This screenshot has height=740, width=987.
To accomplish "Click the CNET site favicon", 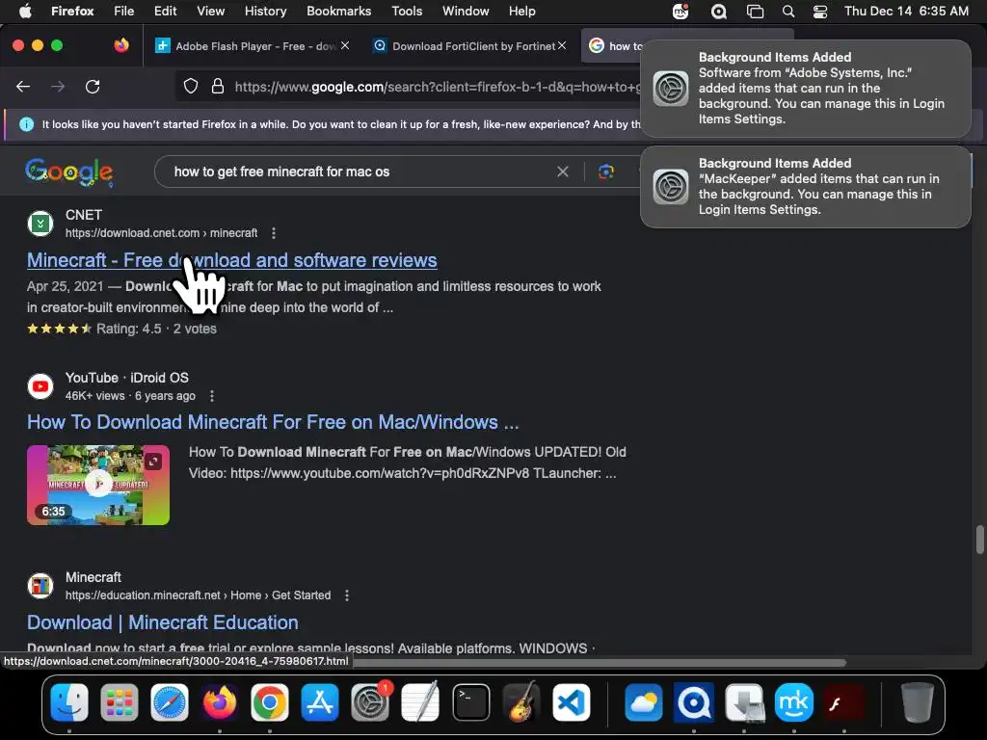I will [x=40, y=224].
